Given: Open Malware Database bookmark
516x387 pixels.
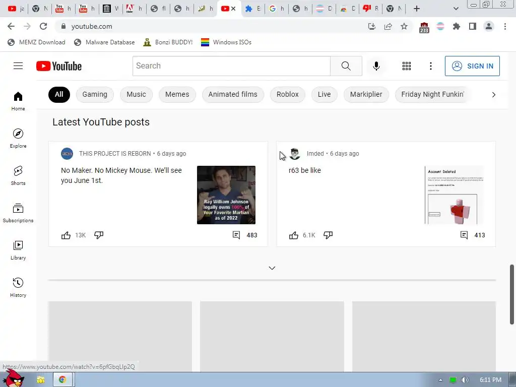Looking at the screenshot, I should (x=105, y=42).
